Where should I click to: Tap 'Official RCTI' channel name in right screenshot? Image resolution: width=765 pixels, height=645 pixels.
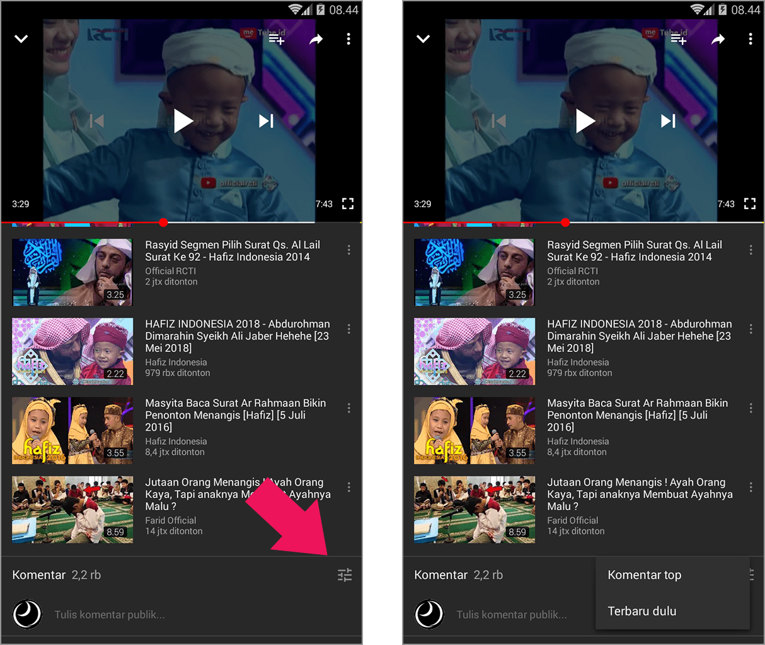[572, 271]
